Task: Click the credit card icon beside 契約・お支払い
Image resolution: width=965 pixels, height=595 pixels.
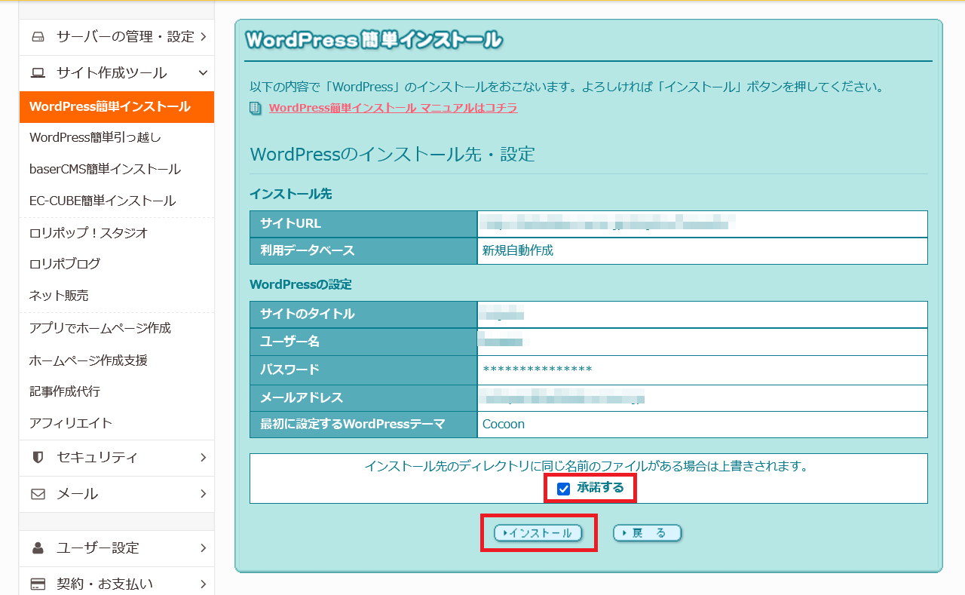Action: tap(38, 584)
